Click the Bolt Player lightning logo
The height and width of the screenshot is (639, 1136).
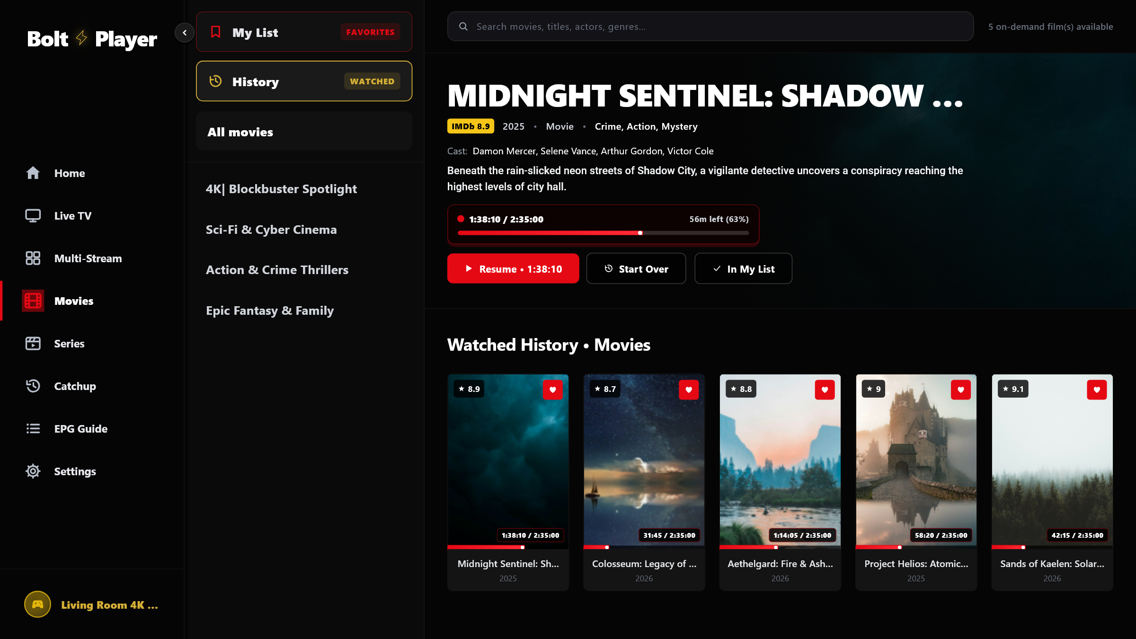coord(81,38)
